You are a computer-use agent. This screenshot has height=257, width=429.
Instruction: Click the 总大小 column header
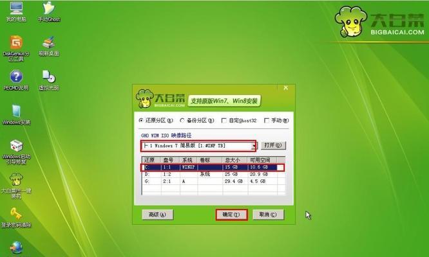pos(234,160)
